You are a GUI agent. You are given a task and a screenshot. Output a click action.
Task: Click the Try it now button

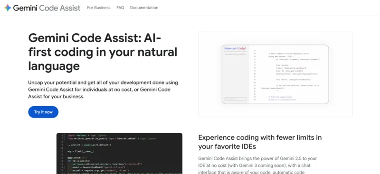pyautogui.click(x=43, y=112)
